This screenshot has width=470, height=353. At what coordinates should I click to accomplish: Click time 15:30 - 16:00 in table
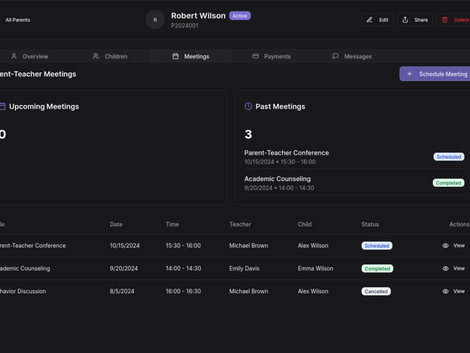(x=183, y=246)
